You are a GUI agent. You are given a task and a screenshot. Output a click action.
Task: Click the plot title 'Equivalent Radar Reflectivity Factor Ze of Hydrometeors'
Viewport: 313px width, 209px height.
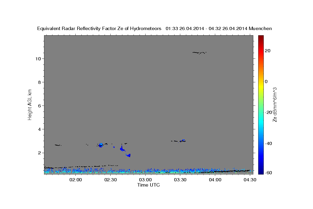(99, 29)
